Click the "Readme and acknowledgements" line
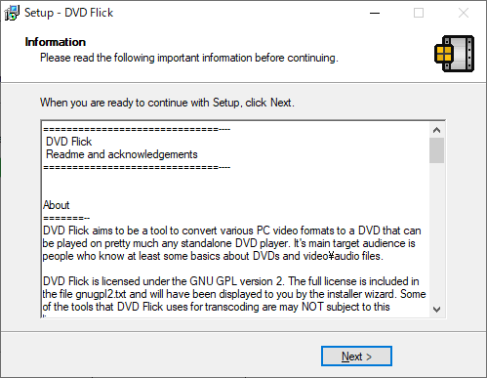This screenshot has height=378, width=487. coord(122,154)
